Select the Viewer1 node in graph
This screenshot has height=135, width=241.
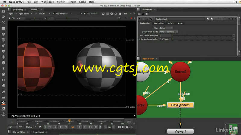[x=180, y=131]
